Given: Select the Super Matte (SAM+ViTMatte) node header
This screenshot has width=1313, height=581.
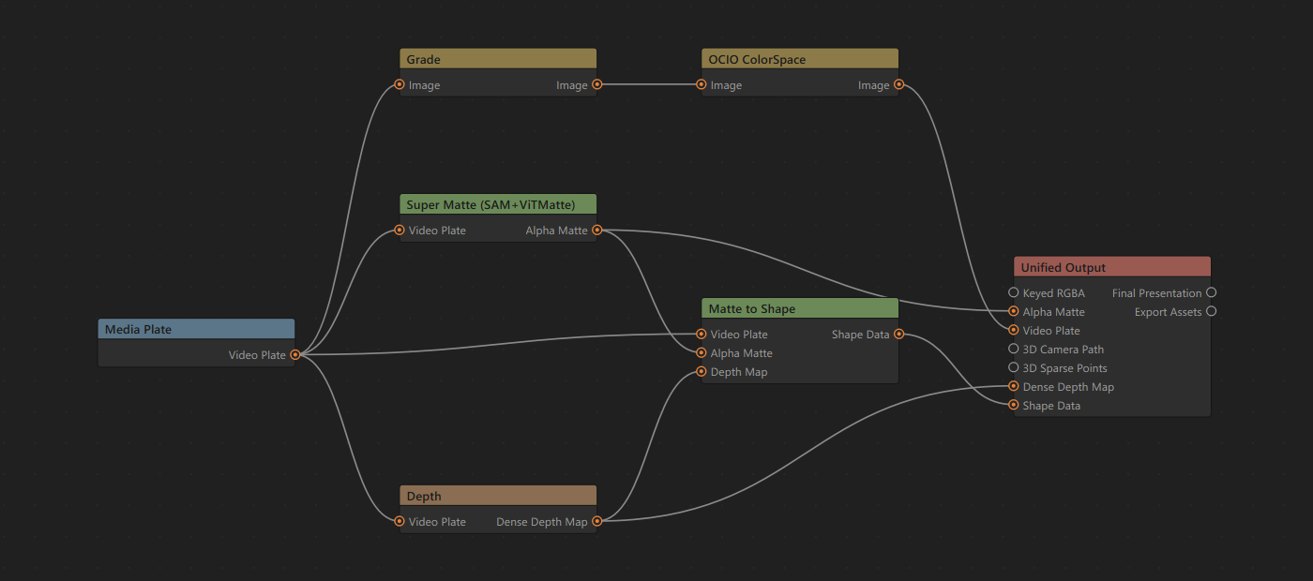Looking at the screenshot, I should (x=498, y=204).
